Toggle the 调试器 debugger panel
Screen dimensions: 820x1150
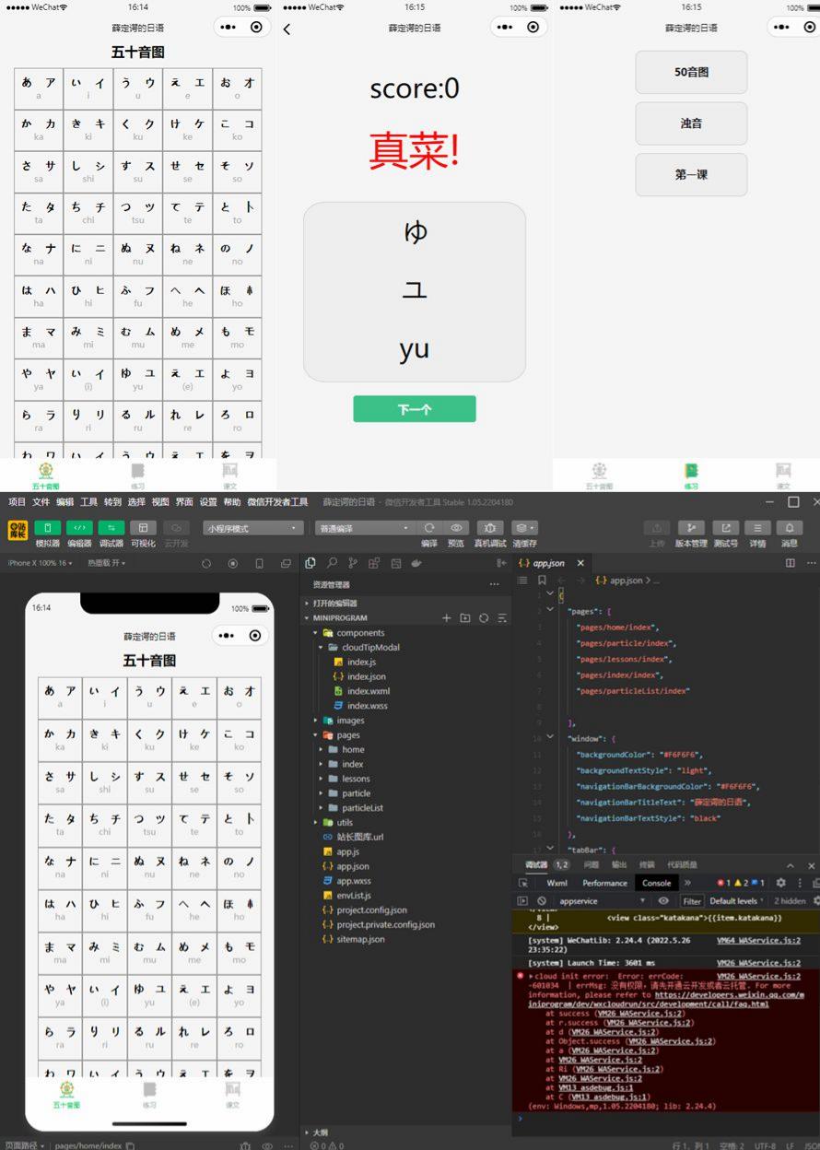click(x=111, y=527)
